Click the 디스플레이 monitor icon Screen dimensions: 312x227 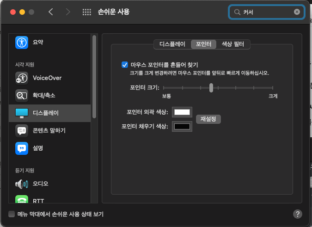[22, 113]
